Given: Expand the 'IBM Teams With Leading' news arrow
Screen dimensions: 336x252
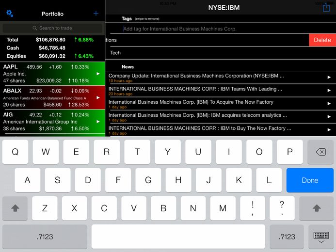Looking at the screenshot, I should [329, 90].
